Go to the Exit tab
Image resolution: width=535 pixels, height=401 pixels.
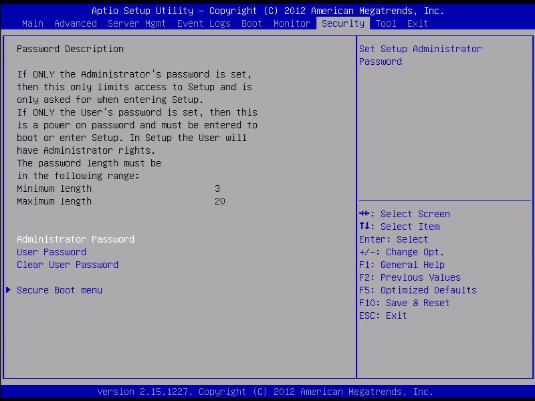click(x=417, y=23)
